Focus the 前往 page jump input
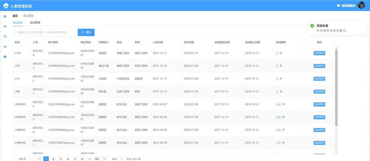 point(121,159)
